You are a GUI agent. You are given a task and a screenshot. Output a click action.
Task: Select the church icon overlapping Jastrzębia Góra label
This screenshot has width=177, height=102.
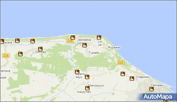tap(85, 45)
